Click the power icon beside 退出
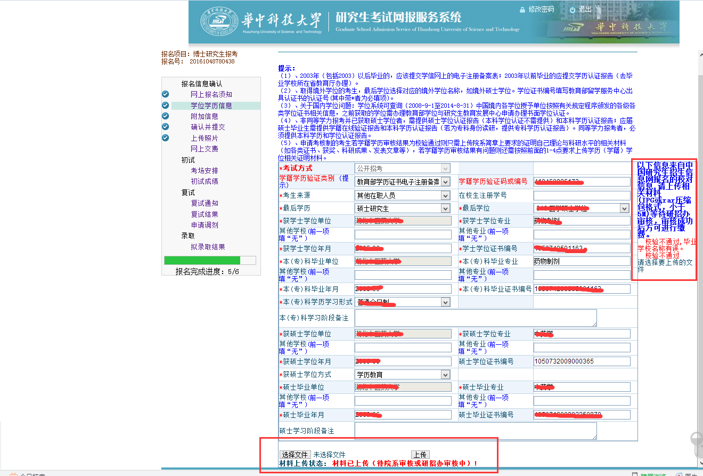This screenshot has height=476, width=703. (572, 10)
